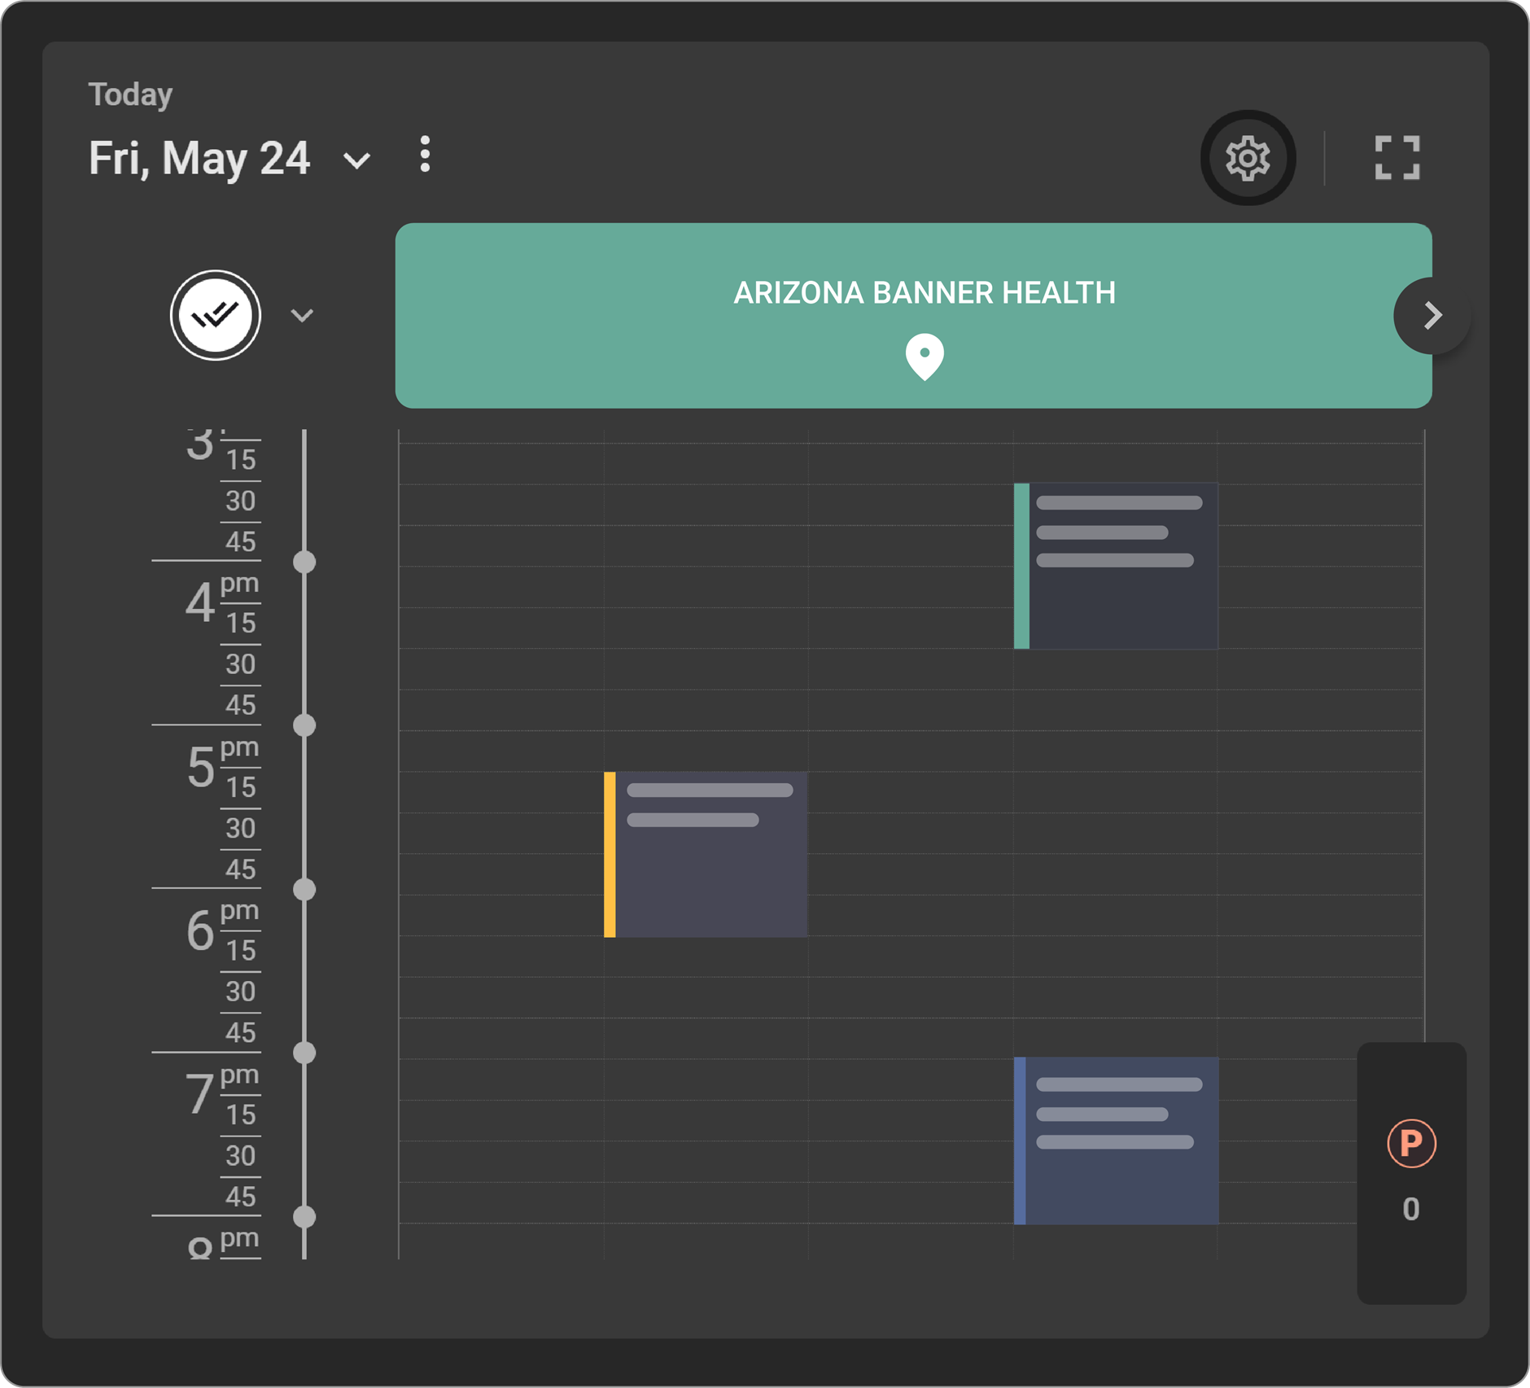
Task: Click the orange P badge icon
Action: click(x=1411, y=1144)
